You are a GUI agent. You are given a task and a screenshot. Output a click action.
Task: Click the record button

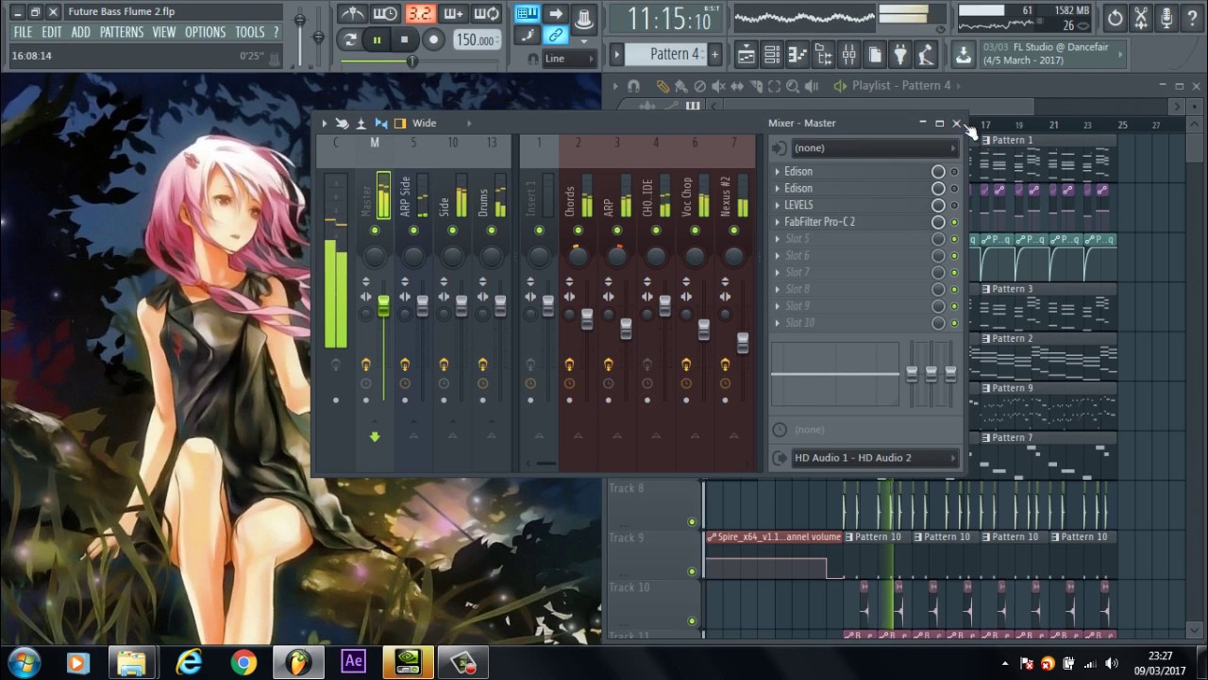pyautogui.click(x=433, y=40)
